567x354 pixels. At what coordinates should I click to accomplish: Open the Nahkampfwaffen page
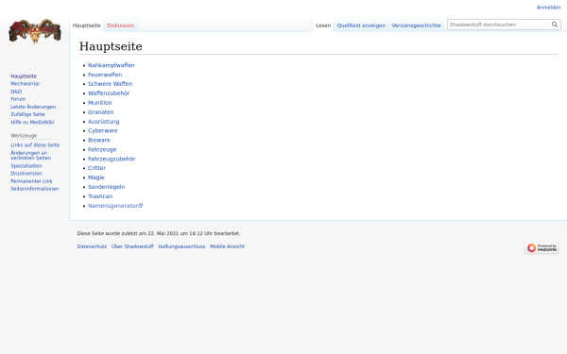click(111, 65)
